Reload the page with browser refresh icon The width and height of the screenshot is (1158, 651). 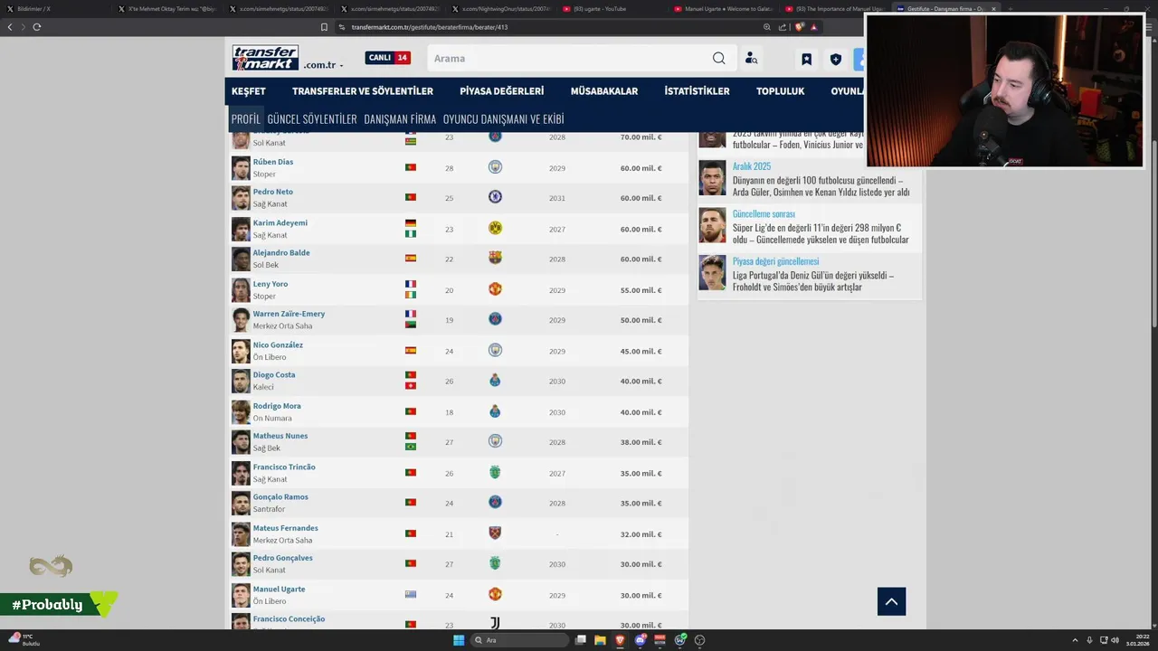(x=37, y=27)
